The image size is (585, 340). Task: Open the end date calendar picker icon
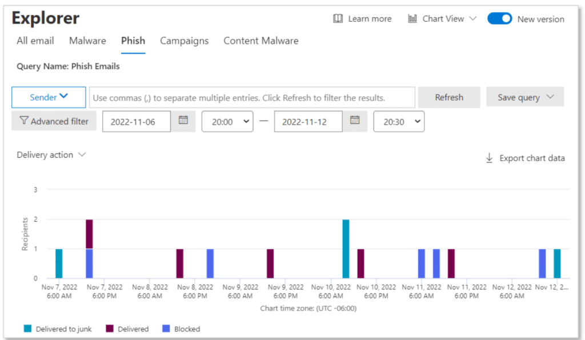(x=355, y=120)
